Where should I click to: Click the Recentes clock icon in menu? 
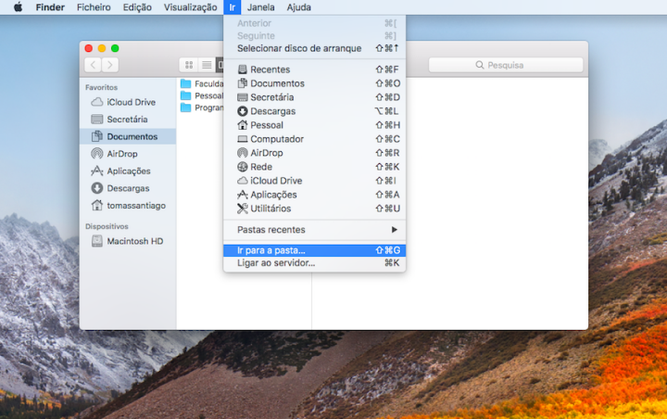pos(243,70)
